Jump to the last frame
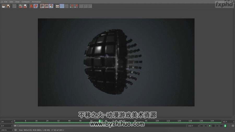Image resolution: width=235 pixels, height=132 pixels. pyautogui.click(x=221, y=126)
